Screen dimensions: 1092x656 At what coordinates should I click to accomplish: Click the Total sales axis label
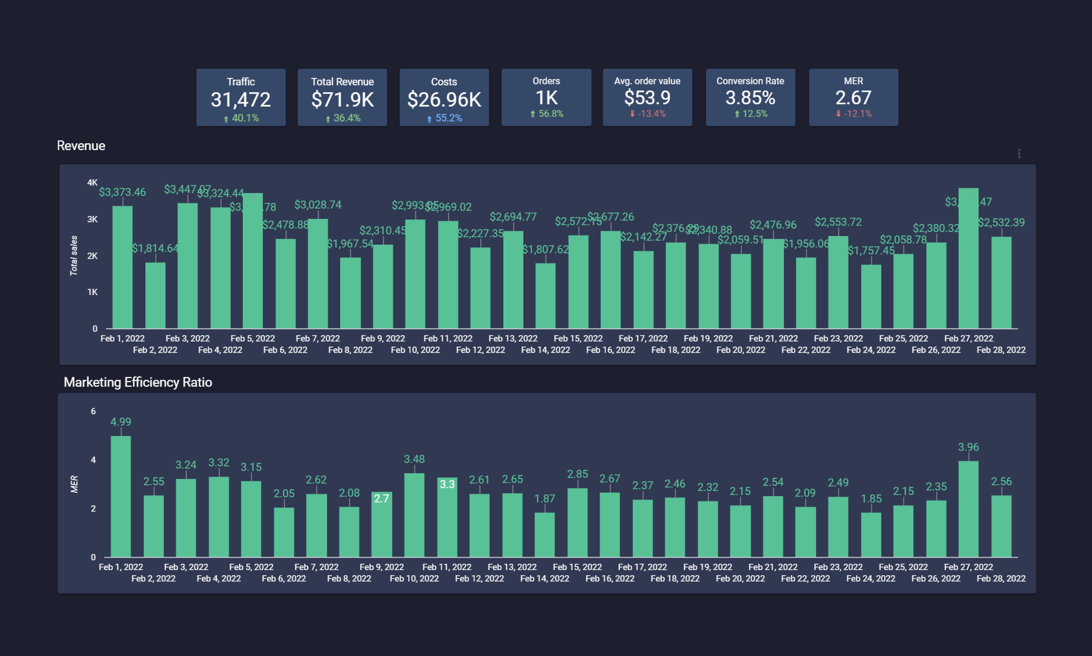74,256
